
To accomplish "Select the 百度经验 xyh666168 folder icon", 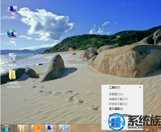I will (13, 79).
